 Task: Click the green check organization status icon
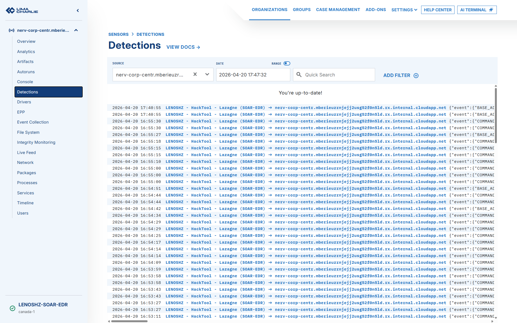(12, 308)
